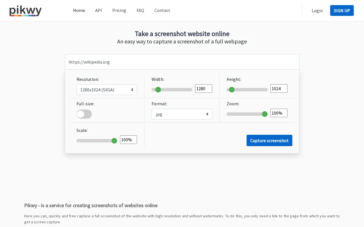Click the Scale percentage box
The height and width of the screenshot is (227, 364).
(x=129, y=140)
